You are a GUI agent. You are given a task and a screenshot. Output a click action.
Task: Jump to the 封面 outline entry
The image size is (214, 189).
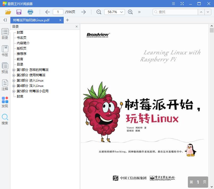[20, 32]
